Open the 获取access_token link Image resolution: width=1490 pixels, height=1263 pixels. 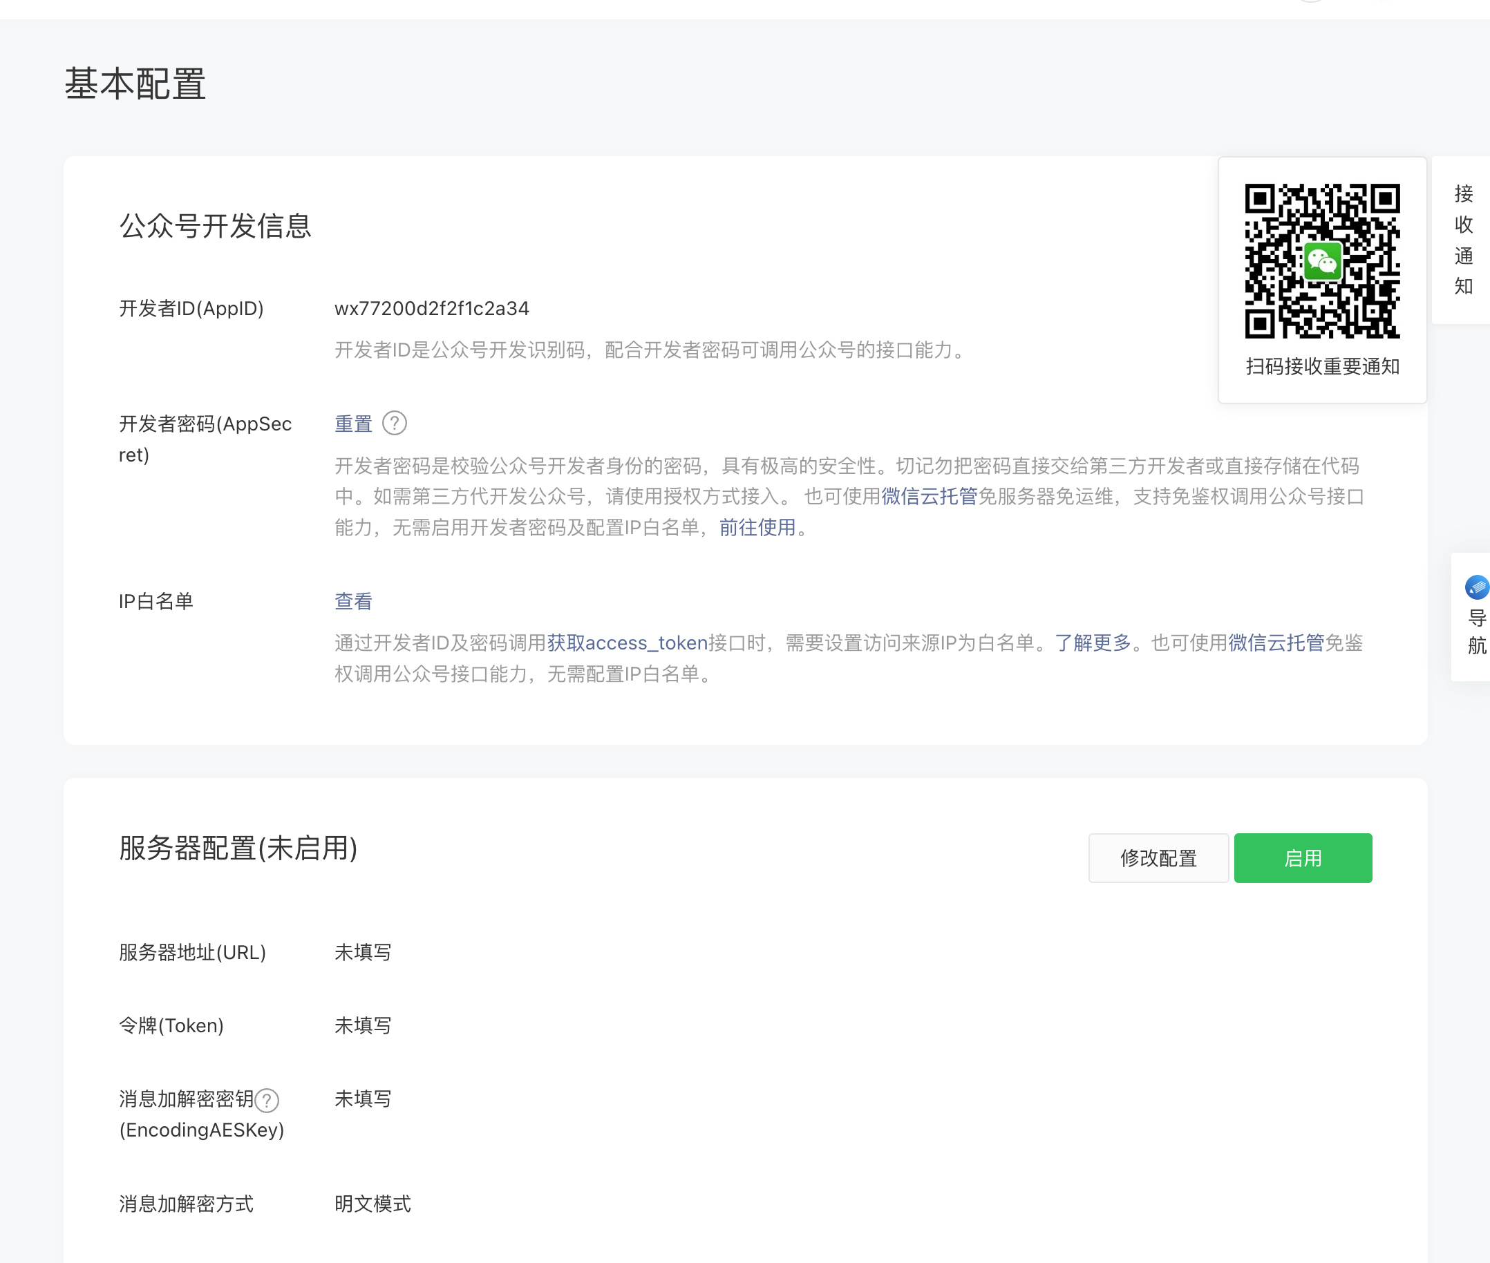coord(627,643)
